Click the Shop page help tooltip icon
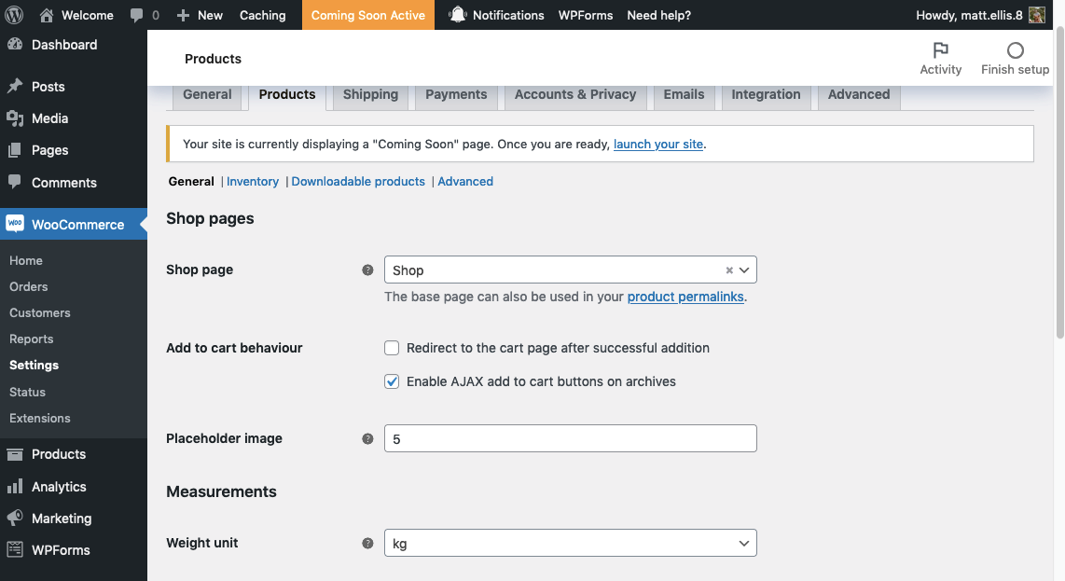 (x=367, y=270)
